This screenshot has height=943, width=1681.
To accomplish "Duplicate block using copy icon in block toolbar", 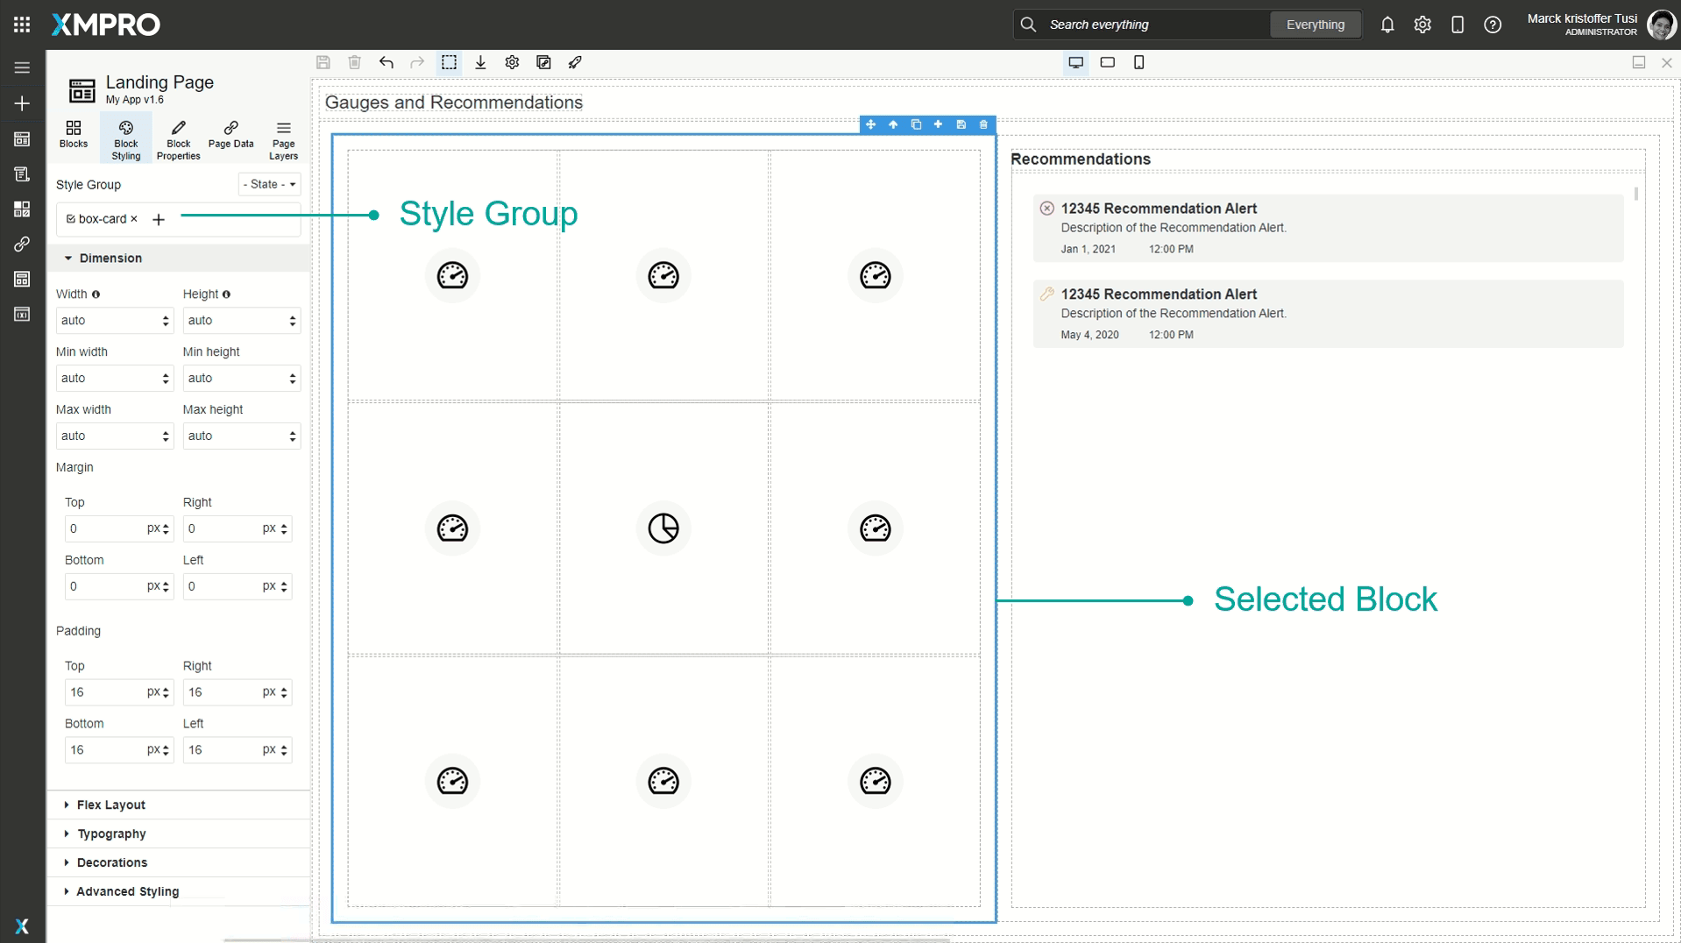I will [x=916, y=124].
